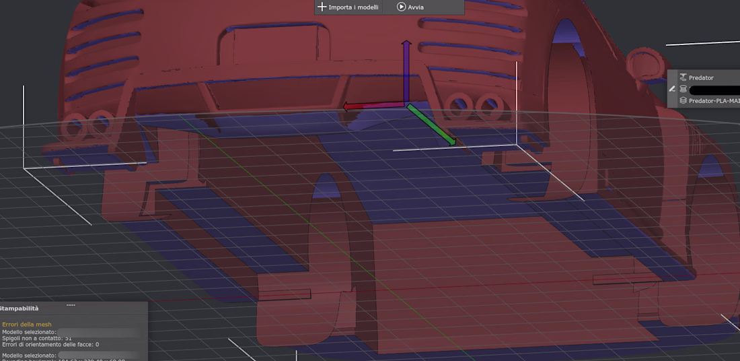Click the layers icon beside Predator-PLA-MAI
This screenshot has height=361, width=740.
683,100
